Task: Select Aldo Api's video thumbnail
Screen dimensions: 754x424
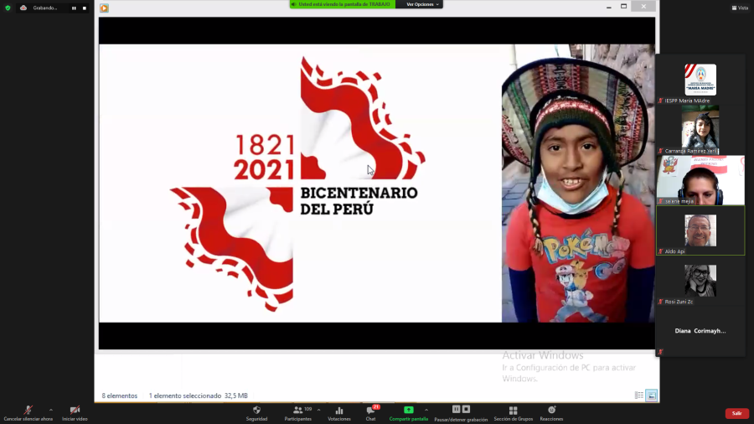Action: (700, 230)
